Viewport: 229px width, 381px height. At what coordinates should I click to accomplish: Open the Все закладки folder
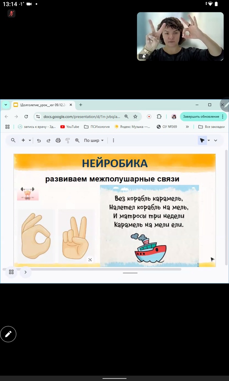point(212,127)
